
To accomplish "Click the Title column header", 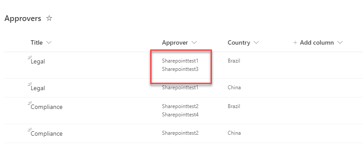I will 37,42.
